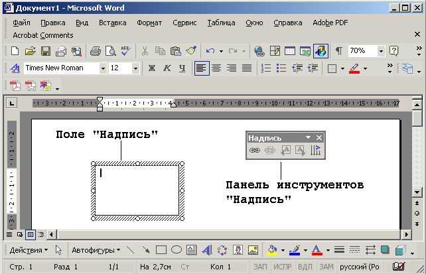Copy selection with the Copy icon
Image resolution: width=426 pixels, height=274 pixels.
click(160, 51)
